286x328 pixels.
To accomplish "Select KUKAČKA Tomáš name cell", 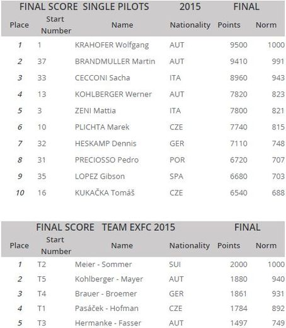I will pyautogui.click(x=105, y=192).
